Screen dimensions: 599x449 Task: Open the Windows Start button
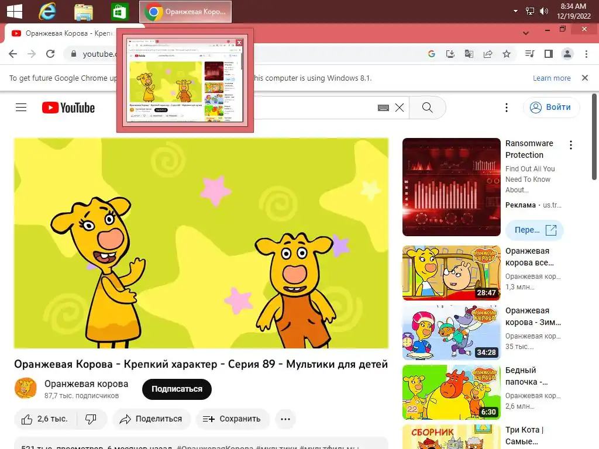[15, 12]
